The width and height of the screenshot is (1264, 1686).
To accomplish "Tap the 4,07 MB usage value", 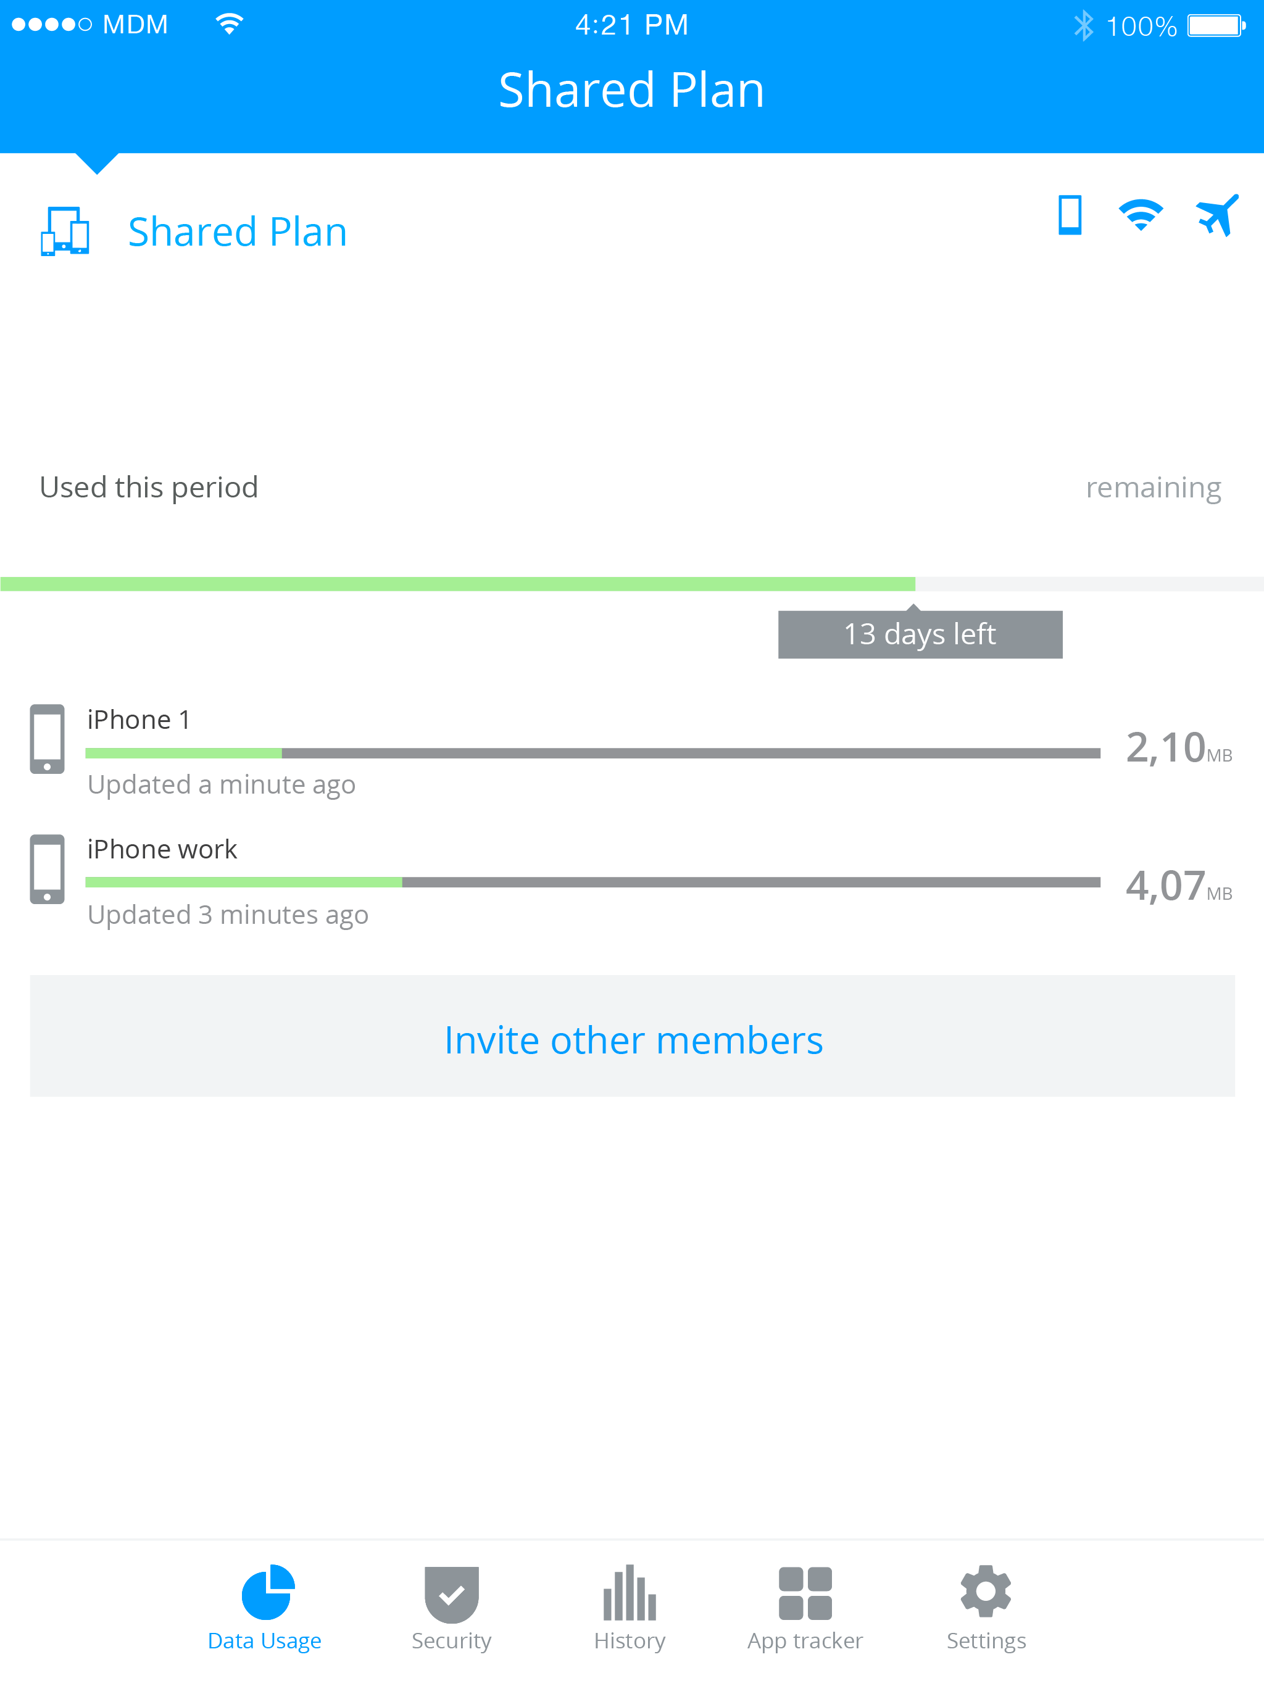I will (x=1178, y=886).
